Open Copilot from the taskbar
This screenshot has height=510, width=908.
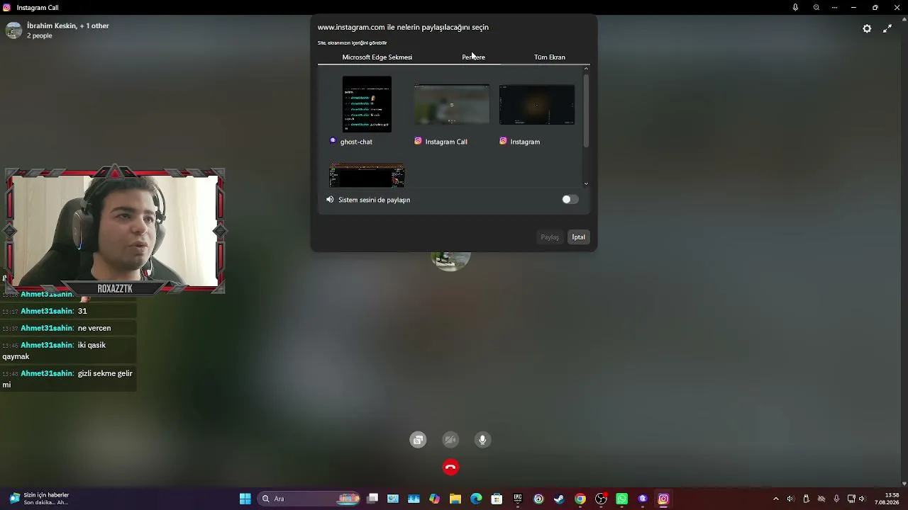coord(434,499)
